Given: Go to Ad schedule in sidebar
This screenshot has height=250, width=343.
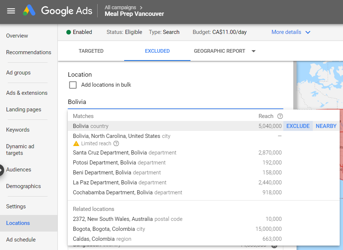Looking at the screenshot, I should pos(21,240).
